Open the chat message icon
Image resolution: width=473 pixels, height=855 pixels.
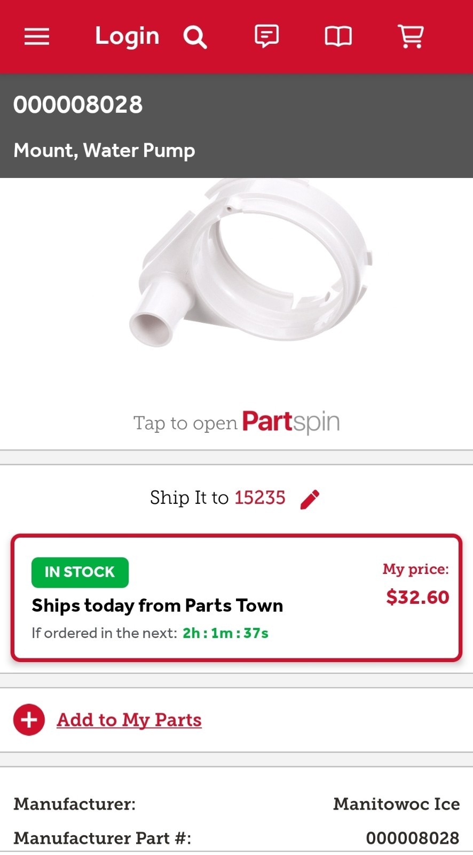pos(266,36)
